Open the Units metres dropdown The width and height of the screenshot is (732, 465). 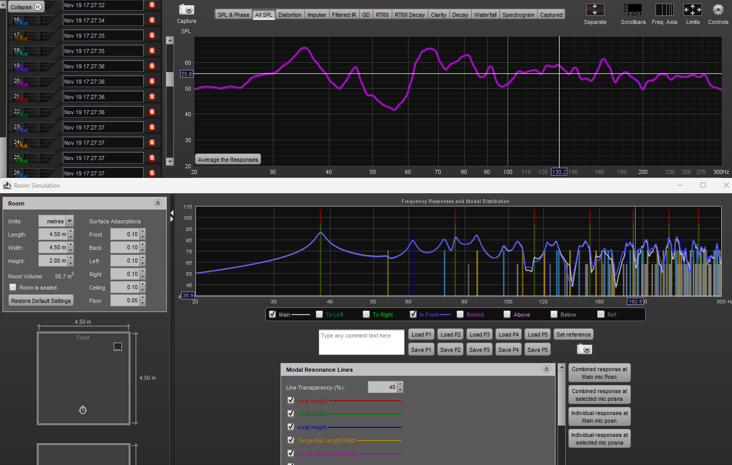70,221
